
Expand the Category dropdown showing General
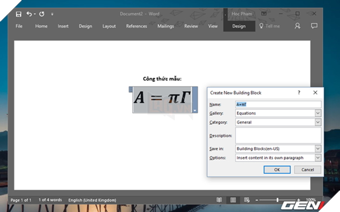pyautogui.click(x=318, y=122)
